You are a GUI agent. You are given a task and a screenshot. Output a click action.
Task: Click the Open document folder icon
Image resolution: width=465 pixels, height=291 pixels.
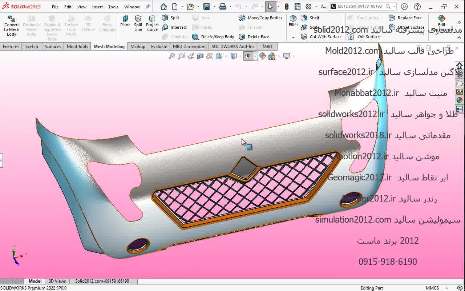pyautogui.click(x=190, y=7)
